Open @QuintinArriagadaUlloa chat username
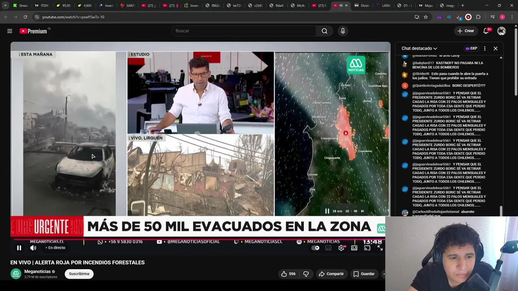The height and width of the screenshot is (291, 518). pos(431,86)
